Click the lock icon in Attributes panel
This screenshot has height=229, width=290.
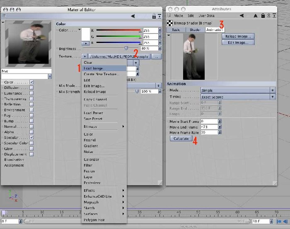pyautogui.click(x=263, y=16)
